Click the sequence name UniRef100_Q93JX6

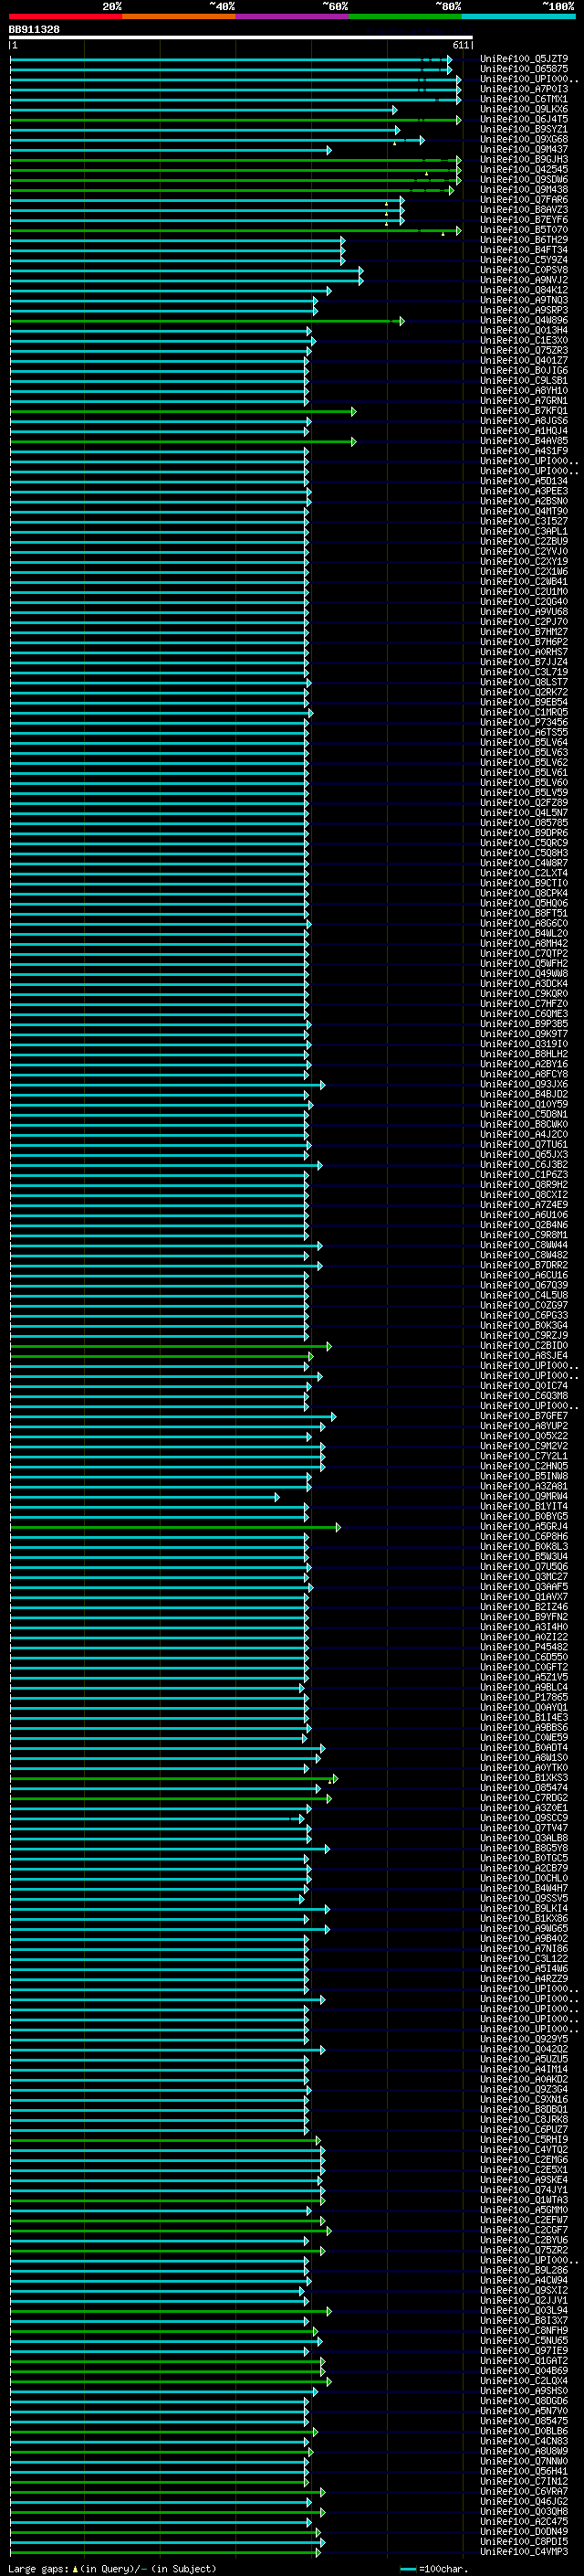524,1084
